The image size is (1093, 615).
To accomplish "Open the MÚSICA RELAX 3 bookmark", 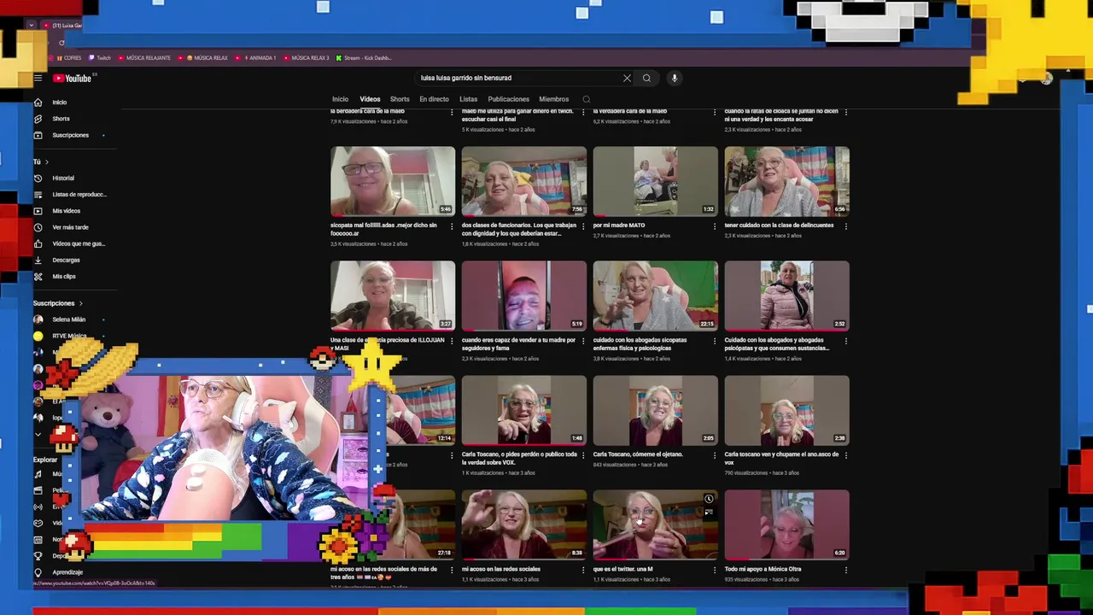I will pos(307,58).
